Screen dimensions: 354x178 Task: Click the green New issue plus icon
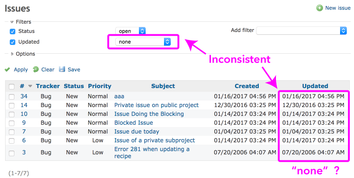(320, 8)
